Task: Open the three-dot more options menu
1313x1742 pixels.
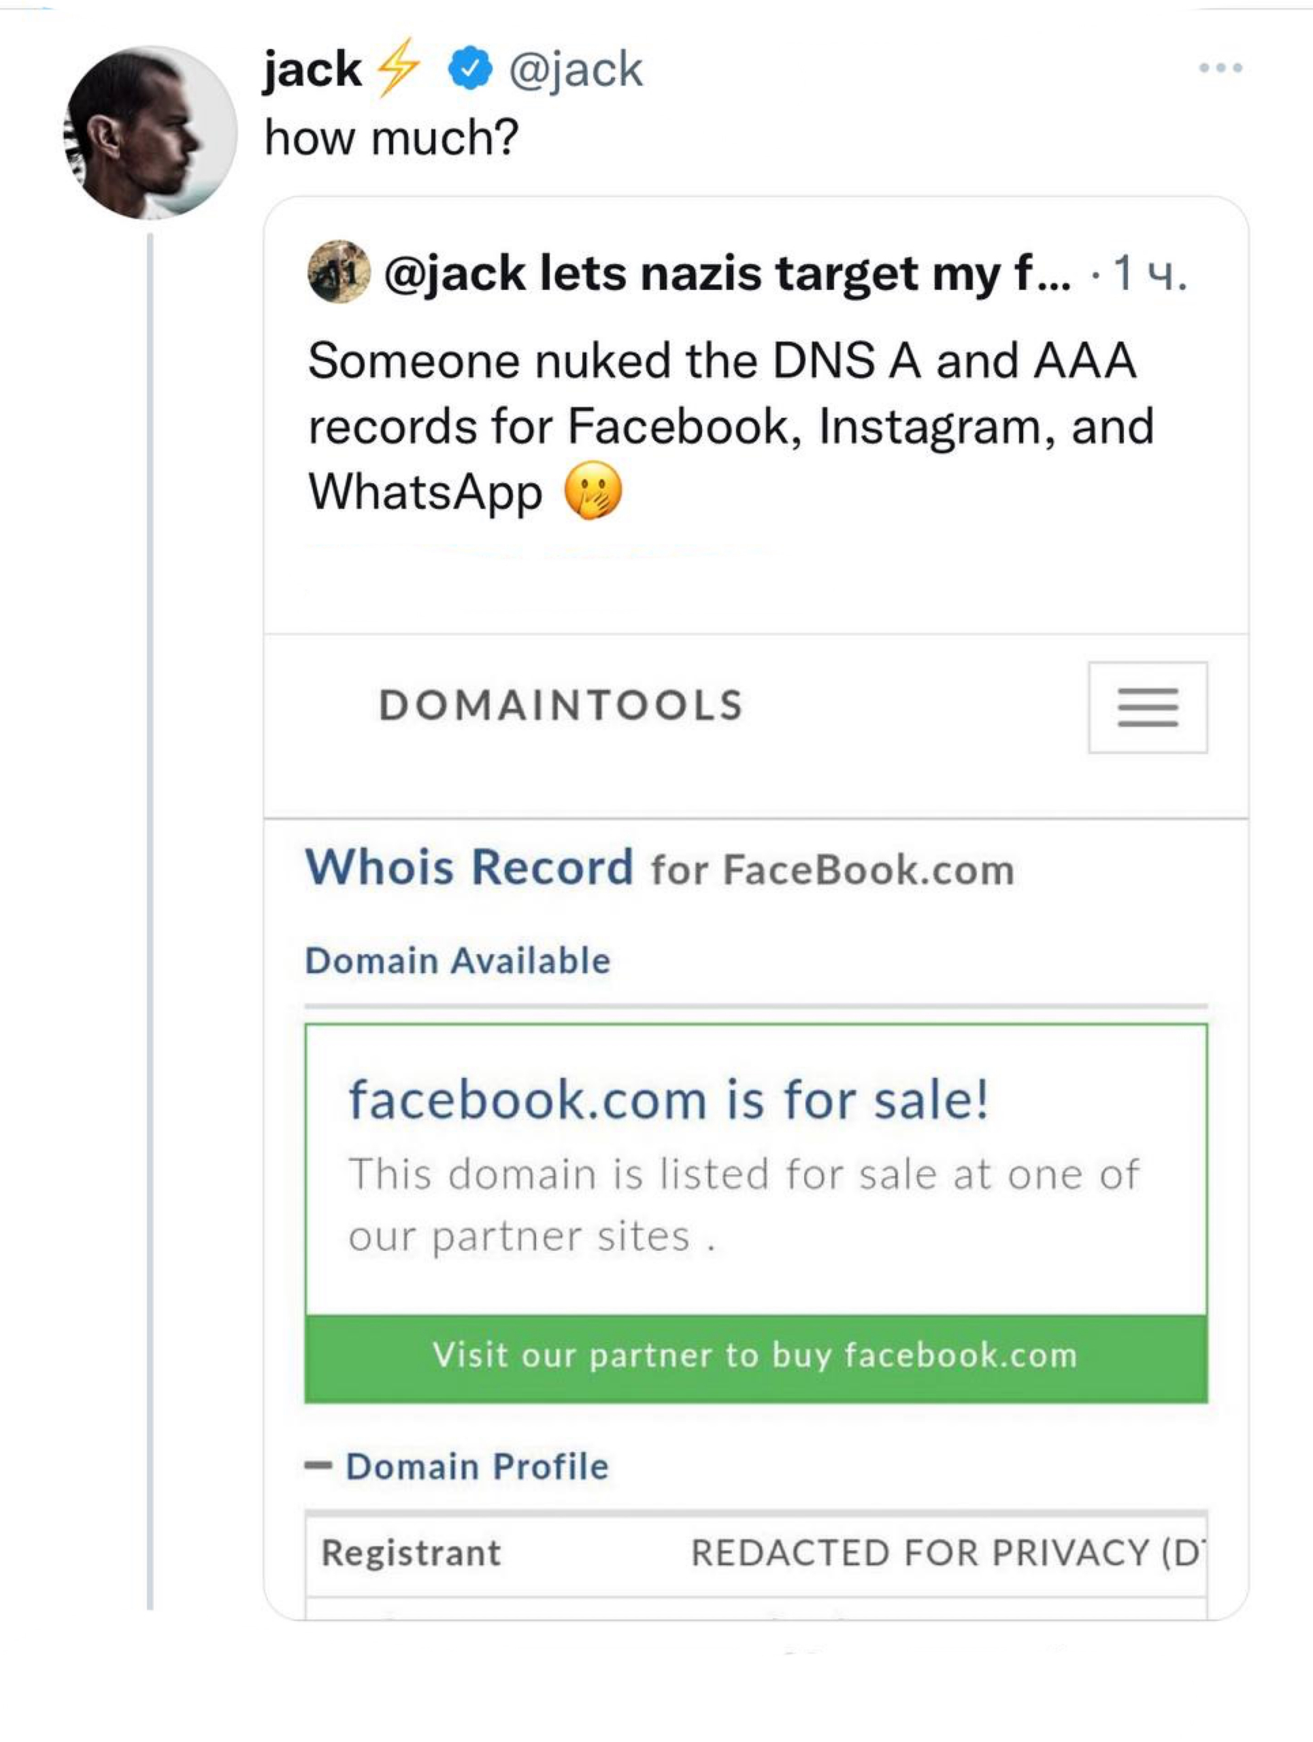Action: [x=1220, y=69]
